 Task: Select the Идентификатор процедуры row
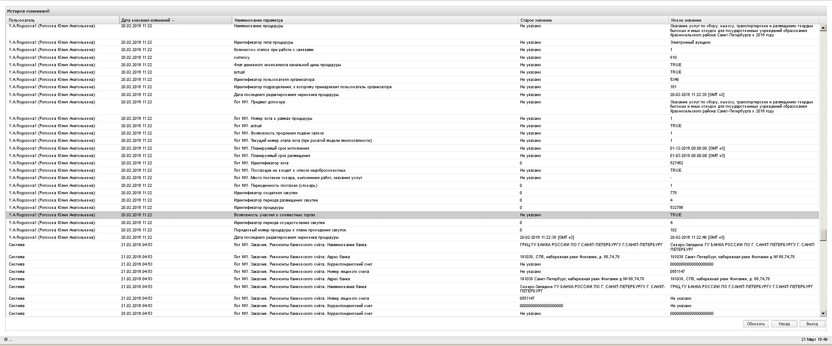tap(413, 208)
